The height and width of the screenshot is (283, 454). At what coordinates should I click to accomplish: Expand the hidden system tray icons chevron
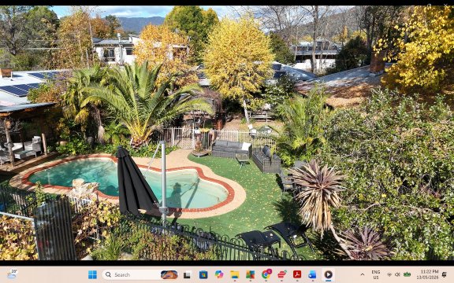click(x=363, y=274)
